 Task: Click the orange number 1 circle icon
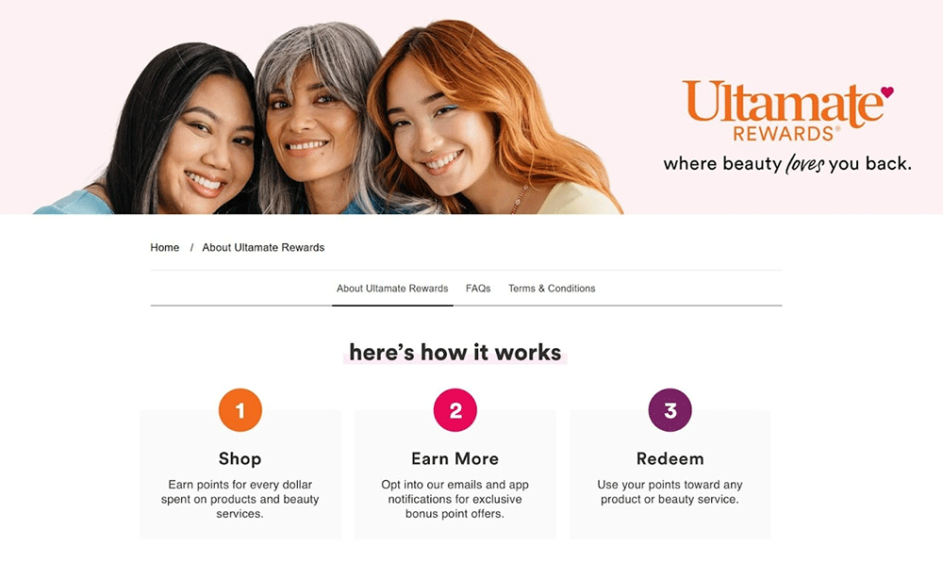(x=240, y=410)
